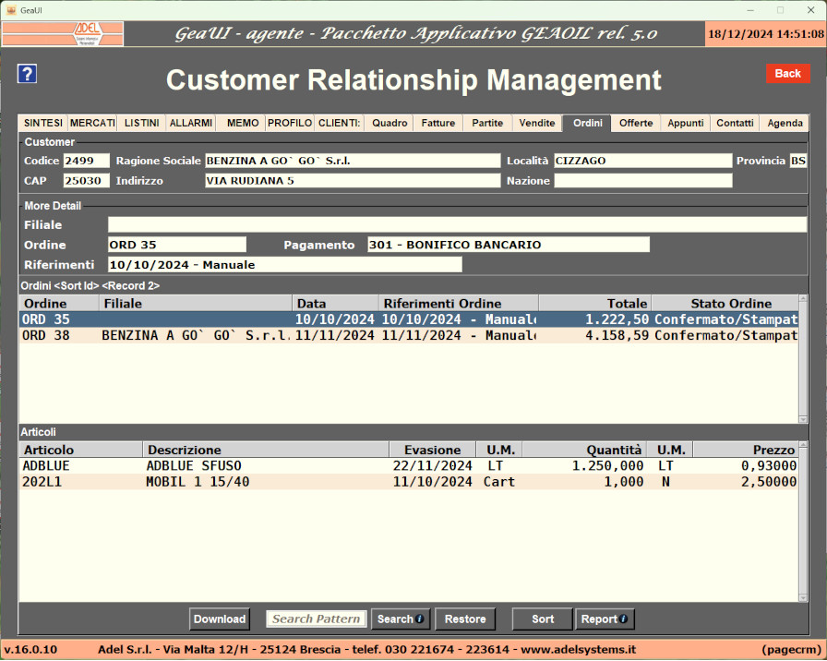Image resolution: width=827 pixels, height=661 pixels.
Task: Select the ORD 35 order row
Action: pos(409,319)
